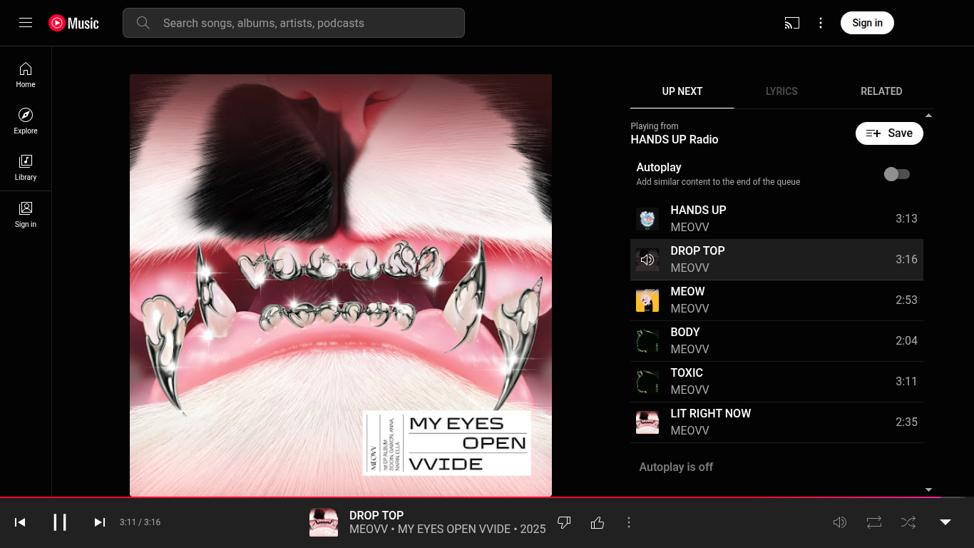Click 2:53 duration of MEOW
The width and height of the screenshot is (974, 548).
click(x=906, y=300)
